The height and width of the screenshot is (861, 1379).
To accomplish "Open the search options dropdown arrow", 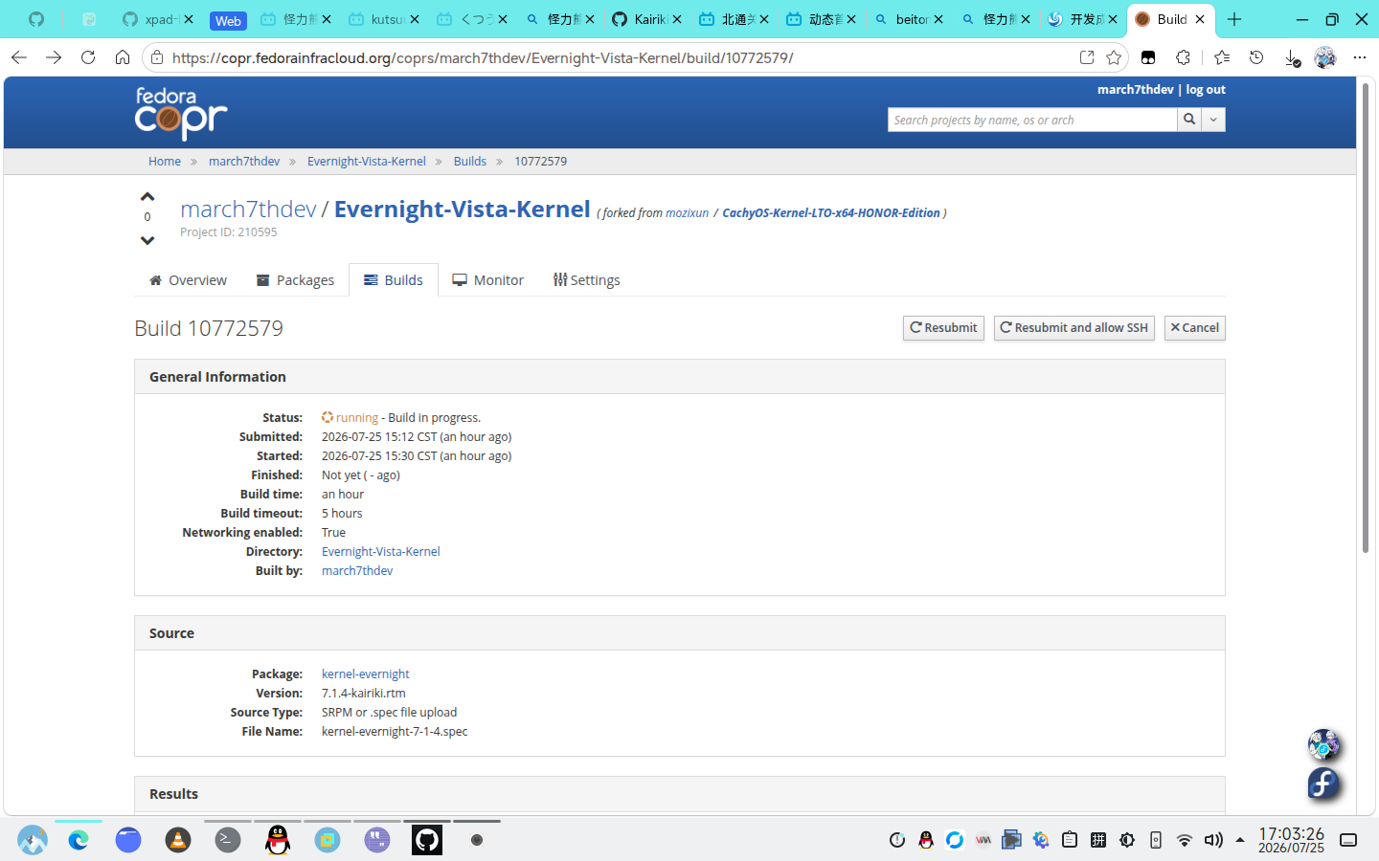I will click(1213, 120).
